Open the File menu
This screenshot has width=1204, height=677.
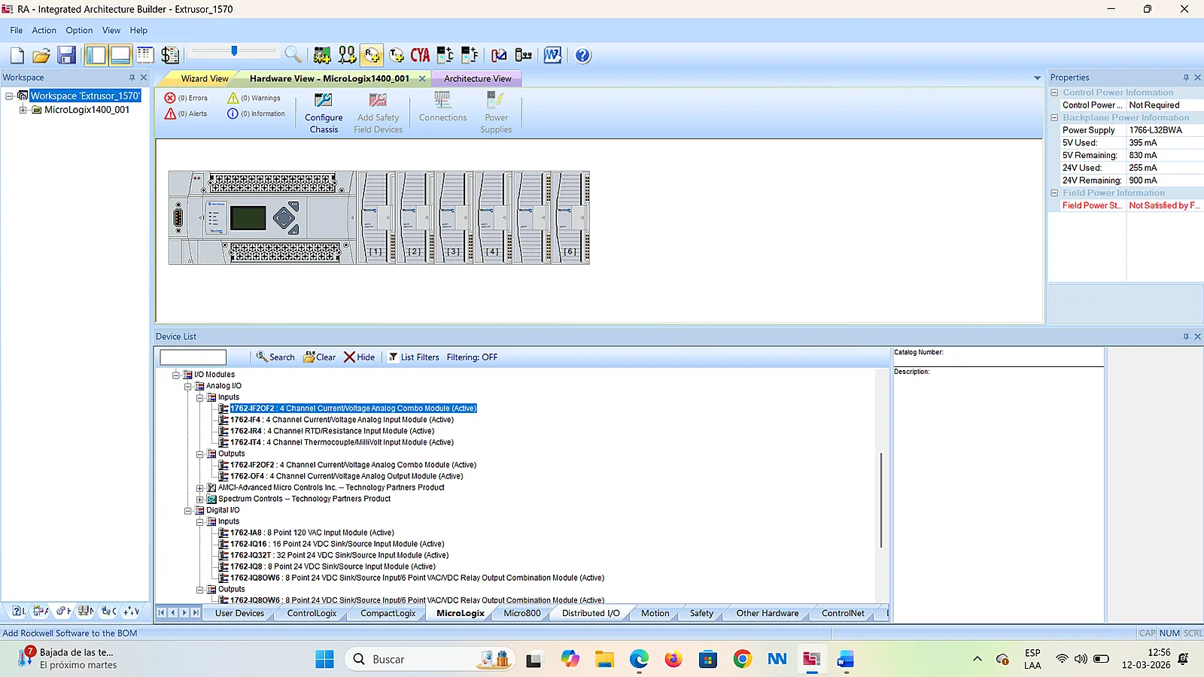[17, 31]
